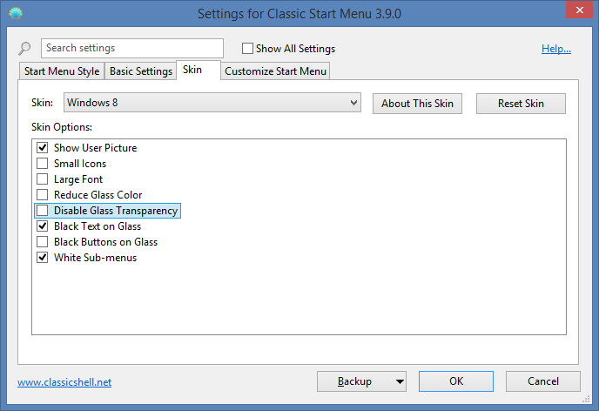Close the settings window
Image resolution: width=599 pixels, height=411 pixels.
pos(579,10)
